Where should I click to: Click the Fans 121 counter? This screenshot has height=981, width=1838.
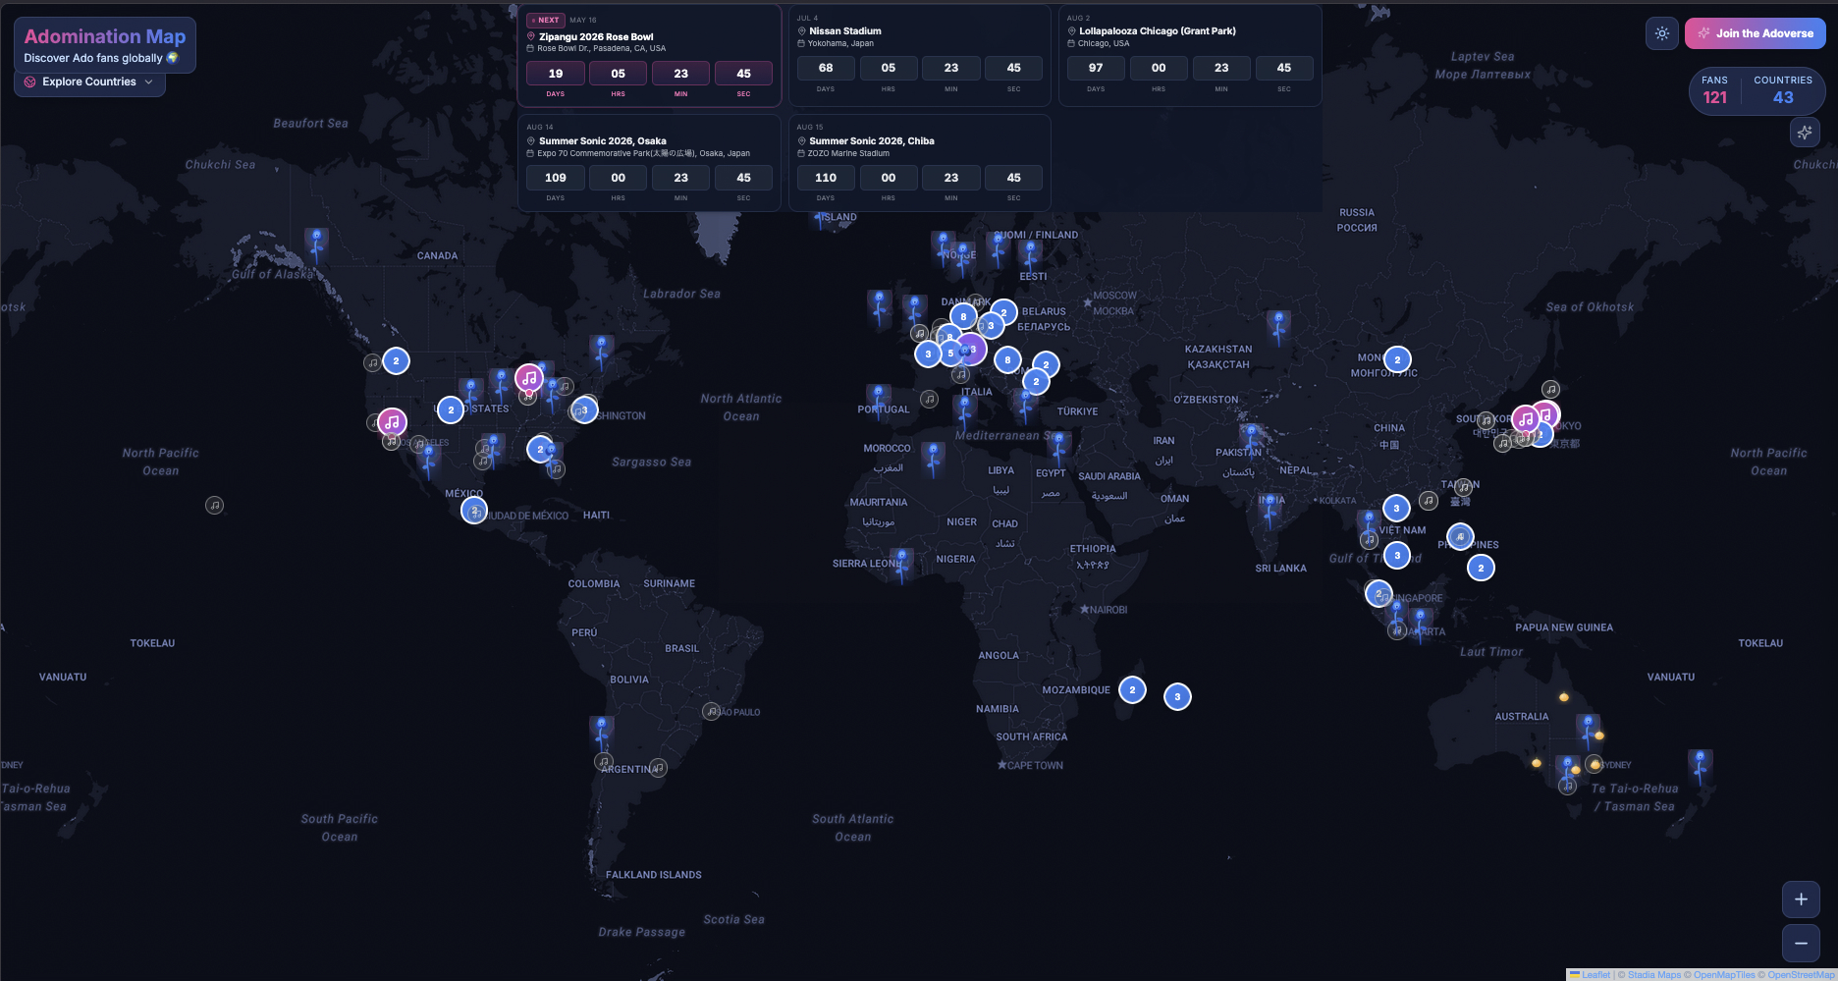(1714, 90)
